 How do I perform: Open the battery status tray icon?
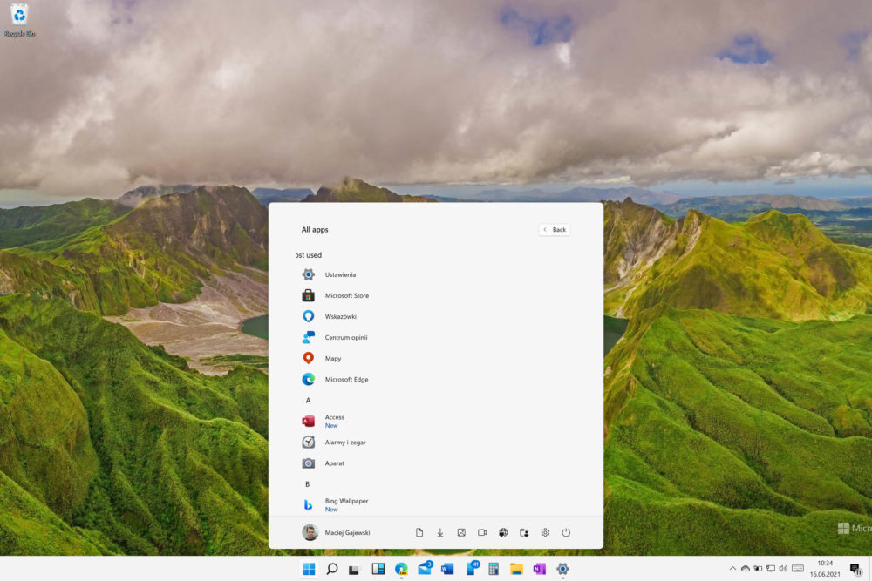758,568
